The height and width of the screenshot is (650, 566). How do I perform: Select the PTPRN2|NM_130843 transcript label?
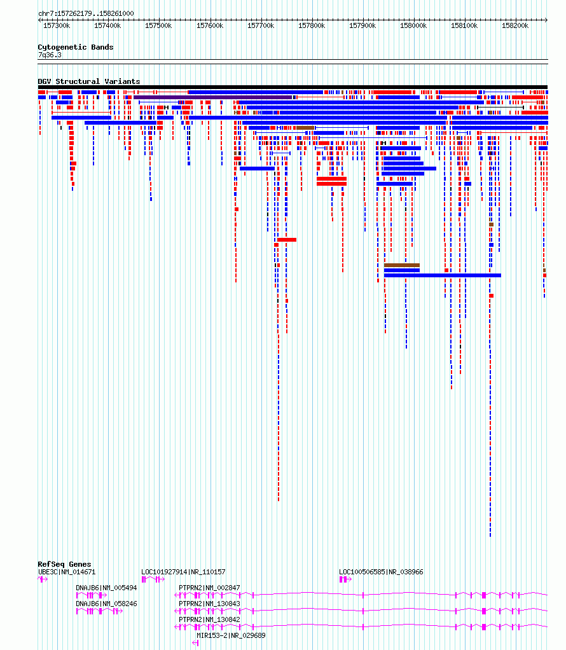pyautogui.click(x=209, y=604)
